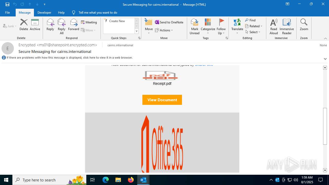329x185 pixels.
Task: Click the Zoom magnifier button
Action: tap(304, 25)
